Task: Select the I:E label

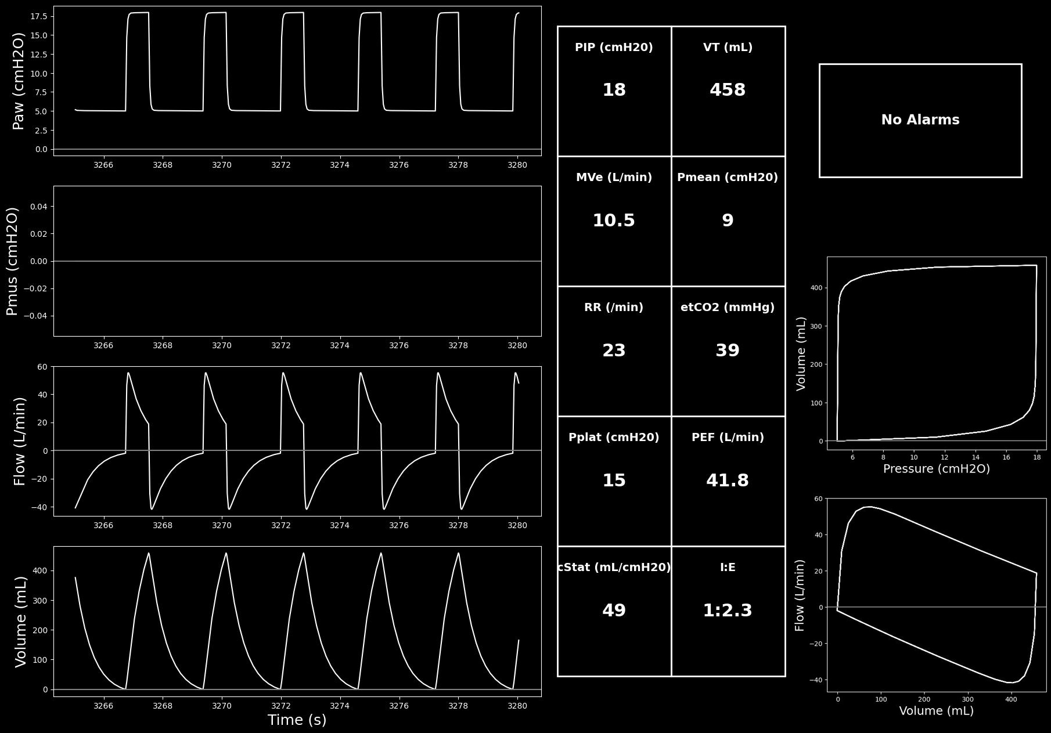Action: tap(728, 568)
